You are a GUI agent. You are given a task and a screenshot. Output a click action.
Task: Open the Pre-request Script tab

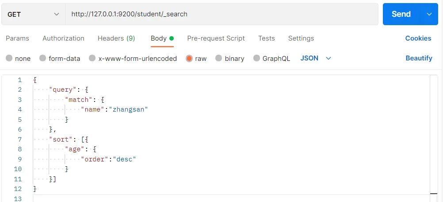coord(216,38)
